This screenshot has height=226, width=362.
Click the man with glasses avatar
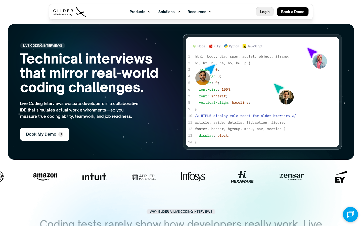point(286,97)
